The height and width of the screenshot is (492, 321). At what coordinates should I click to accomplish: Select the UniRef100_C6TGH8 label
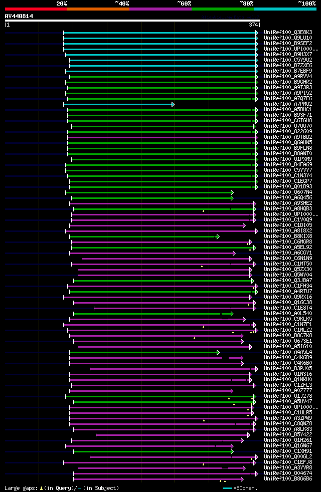(x=288, y=120)
